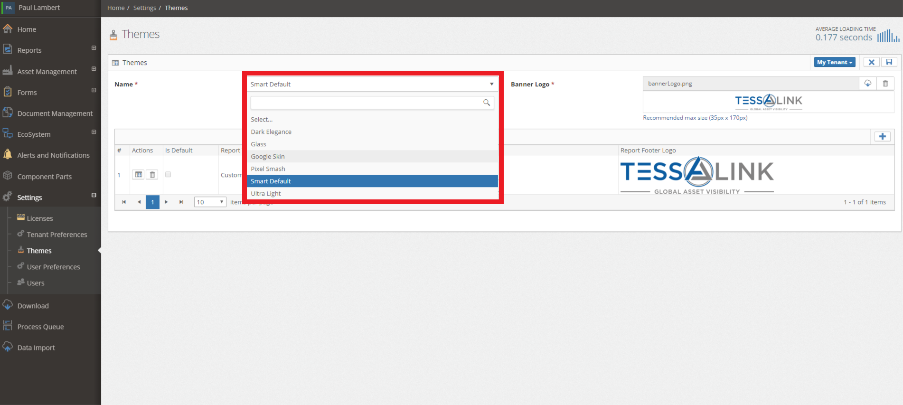
Task: Delete the bannerLogo.png file with trash icon
Action: (885, 84)
